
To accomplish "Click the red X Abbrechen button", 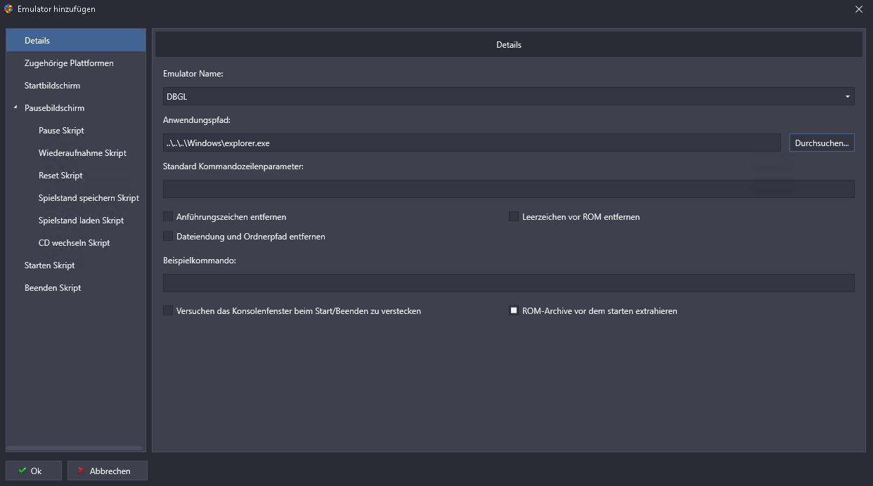I will [108, 471].
